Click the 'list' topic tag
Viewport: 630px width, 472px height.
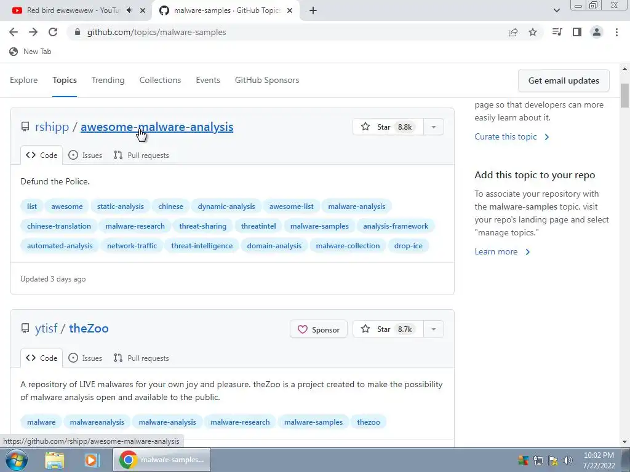pyautogui.click(x=32, y=206)
